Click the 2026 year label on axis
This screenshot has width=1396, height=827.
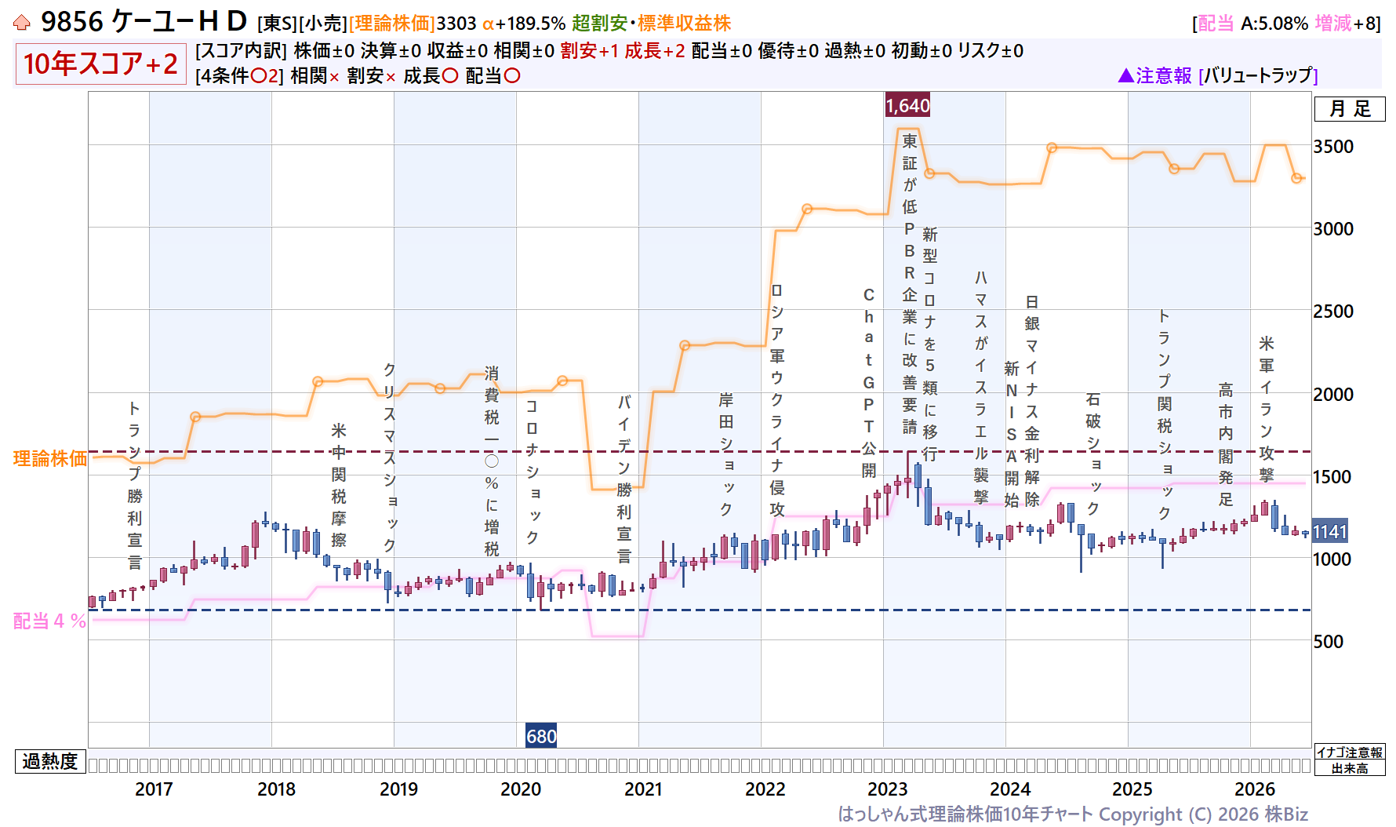click(1255, 789)
